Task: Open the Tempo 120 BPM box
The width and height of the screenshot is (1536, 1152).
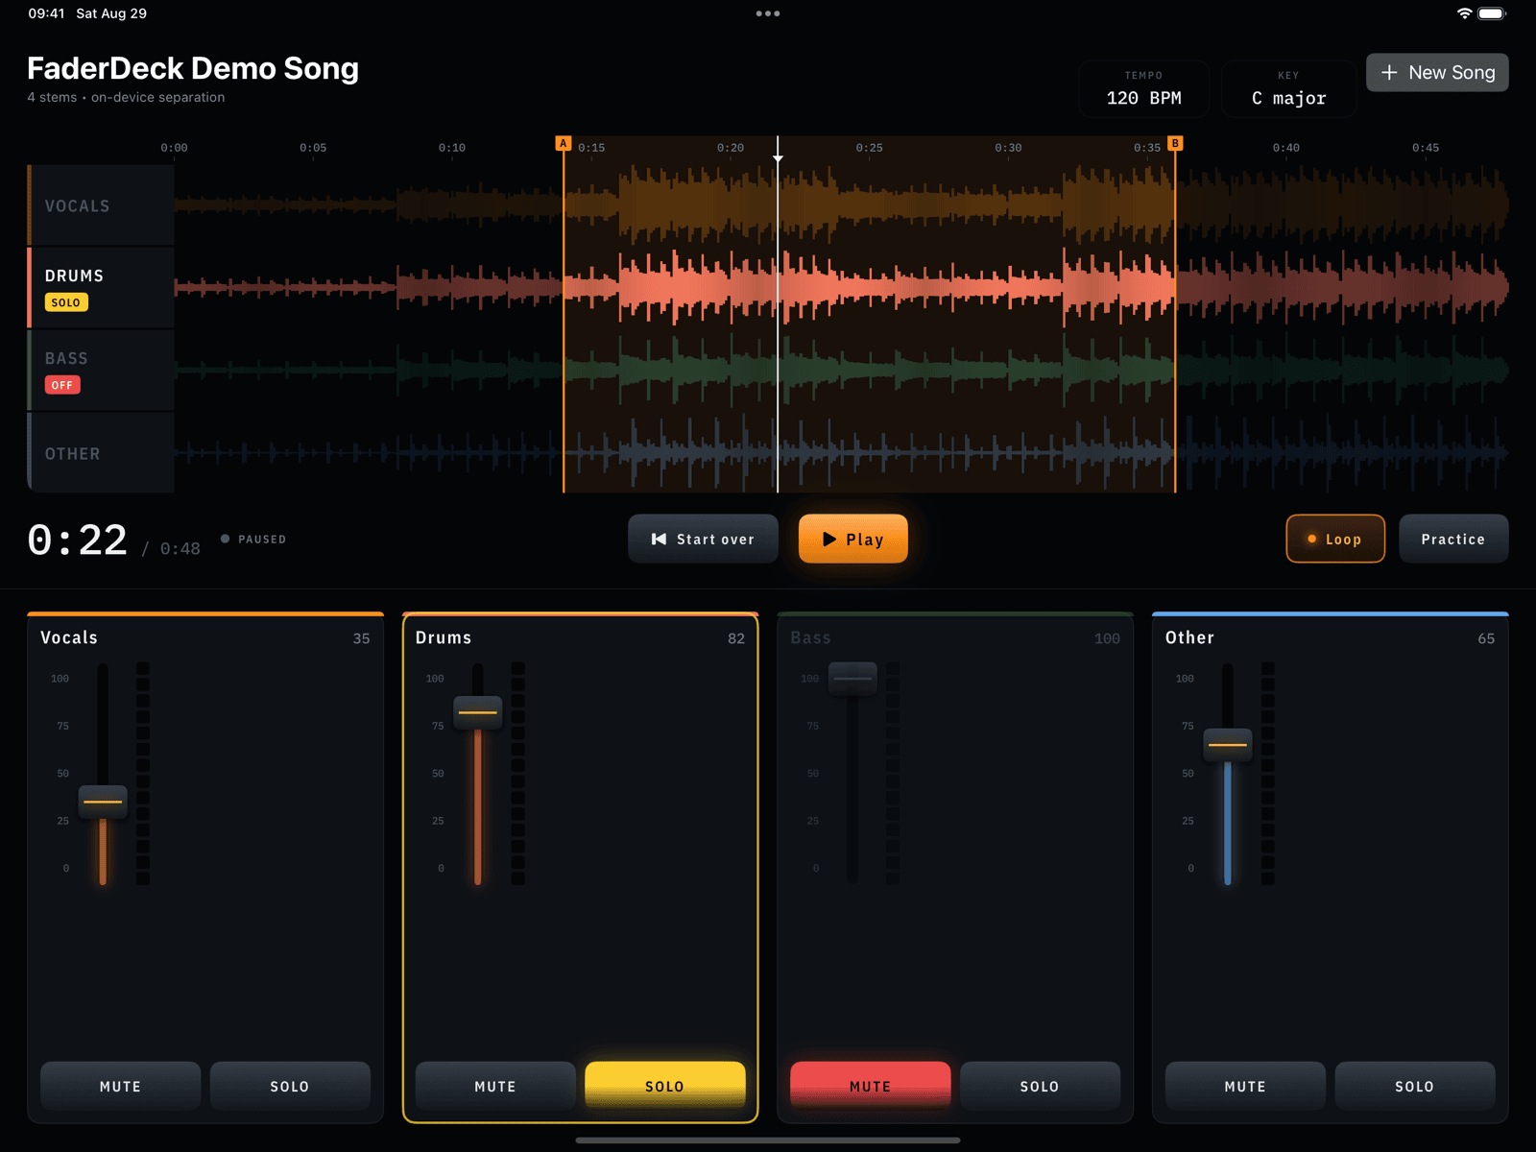Action: [1143, 88]
